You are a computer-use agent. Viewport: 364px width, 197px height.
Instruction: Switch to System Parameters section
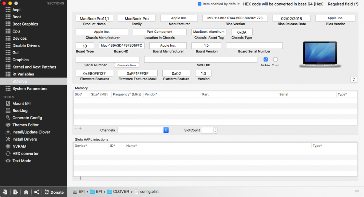[30, 88]
